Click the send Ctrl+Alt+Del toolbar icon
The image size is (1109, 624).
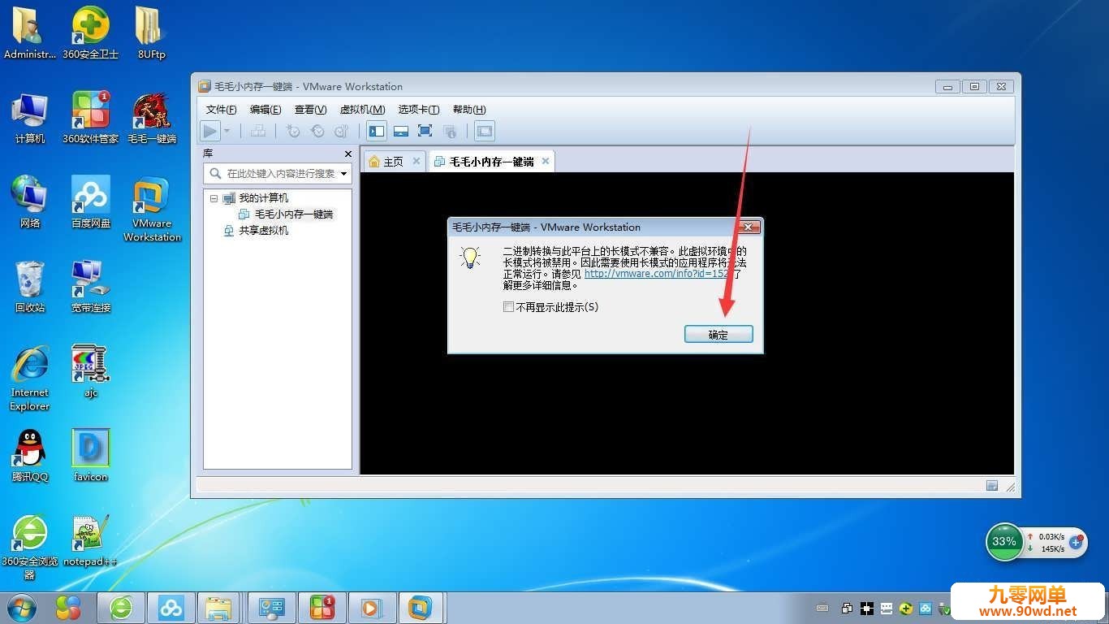[258, 131]
